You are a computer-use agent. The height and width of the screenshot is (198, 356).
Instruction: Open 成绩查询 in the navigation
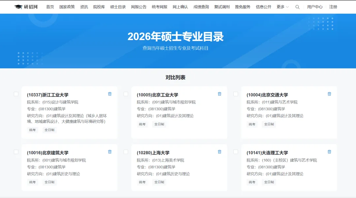click(201, 7)
